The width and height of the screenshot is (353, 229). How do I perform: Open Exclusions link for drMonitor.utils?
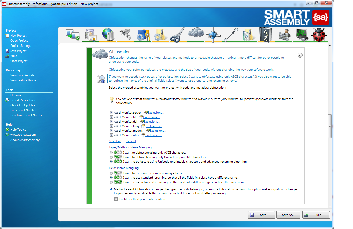tap(153, 135)
